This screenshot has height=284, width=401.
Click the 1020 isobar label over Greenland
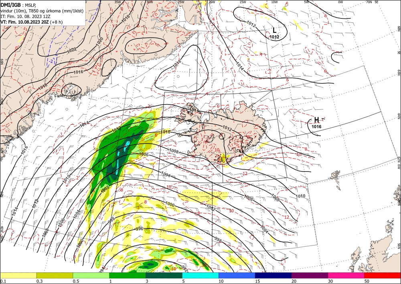pos(100,42)
